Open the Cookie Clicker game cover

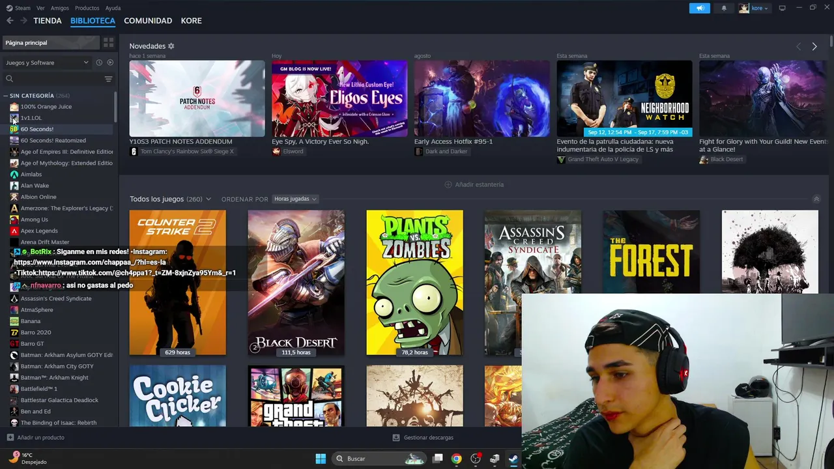tap(177, 396)
